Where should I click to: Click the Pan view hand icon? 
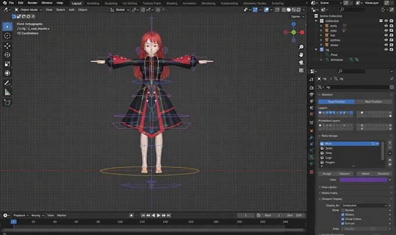301,55
